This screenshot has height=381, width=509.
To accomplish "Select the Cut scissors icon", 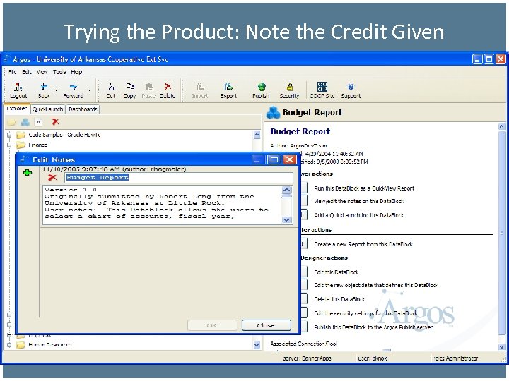I will coord(111,87).
